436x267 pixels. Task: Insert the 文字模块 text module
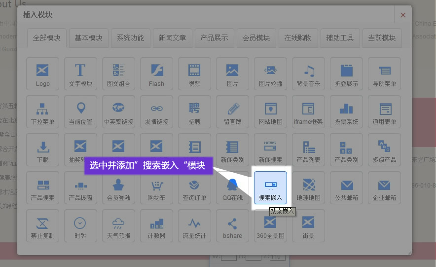80,74
